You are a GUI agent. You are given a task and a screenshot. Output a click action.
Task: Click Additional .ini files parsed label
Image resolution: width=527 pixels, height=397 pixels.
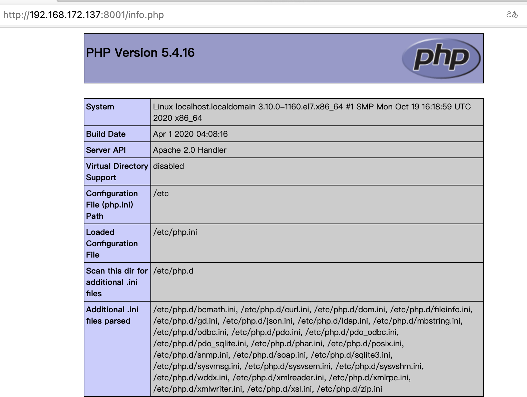tap(112, 315)
